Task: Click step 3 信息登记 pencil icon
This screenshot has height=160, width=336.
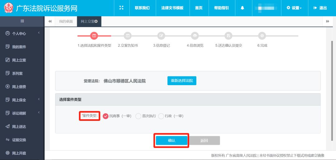Action: tap(161, 36)
